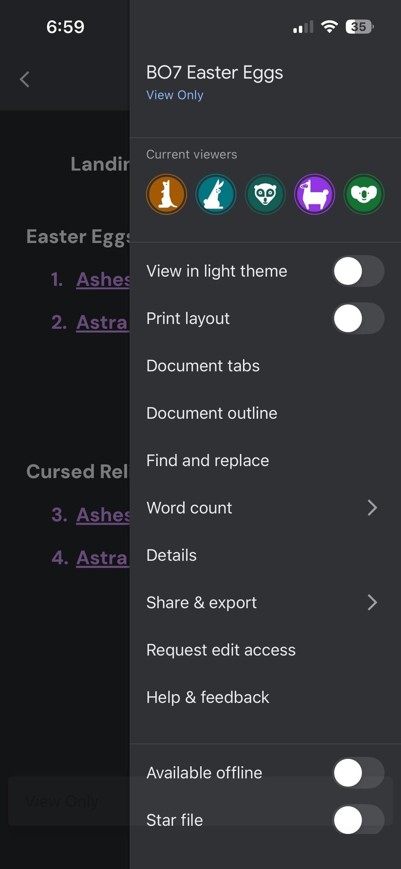Tap the battery indicator in status bar
The image size is (401, 869).
[x=359, y=27]
